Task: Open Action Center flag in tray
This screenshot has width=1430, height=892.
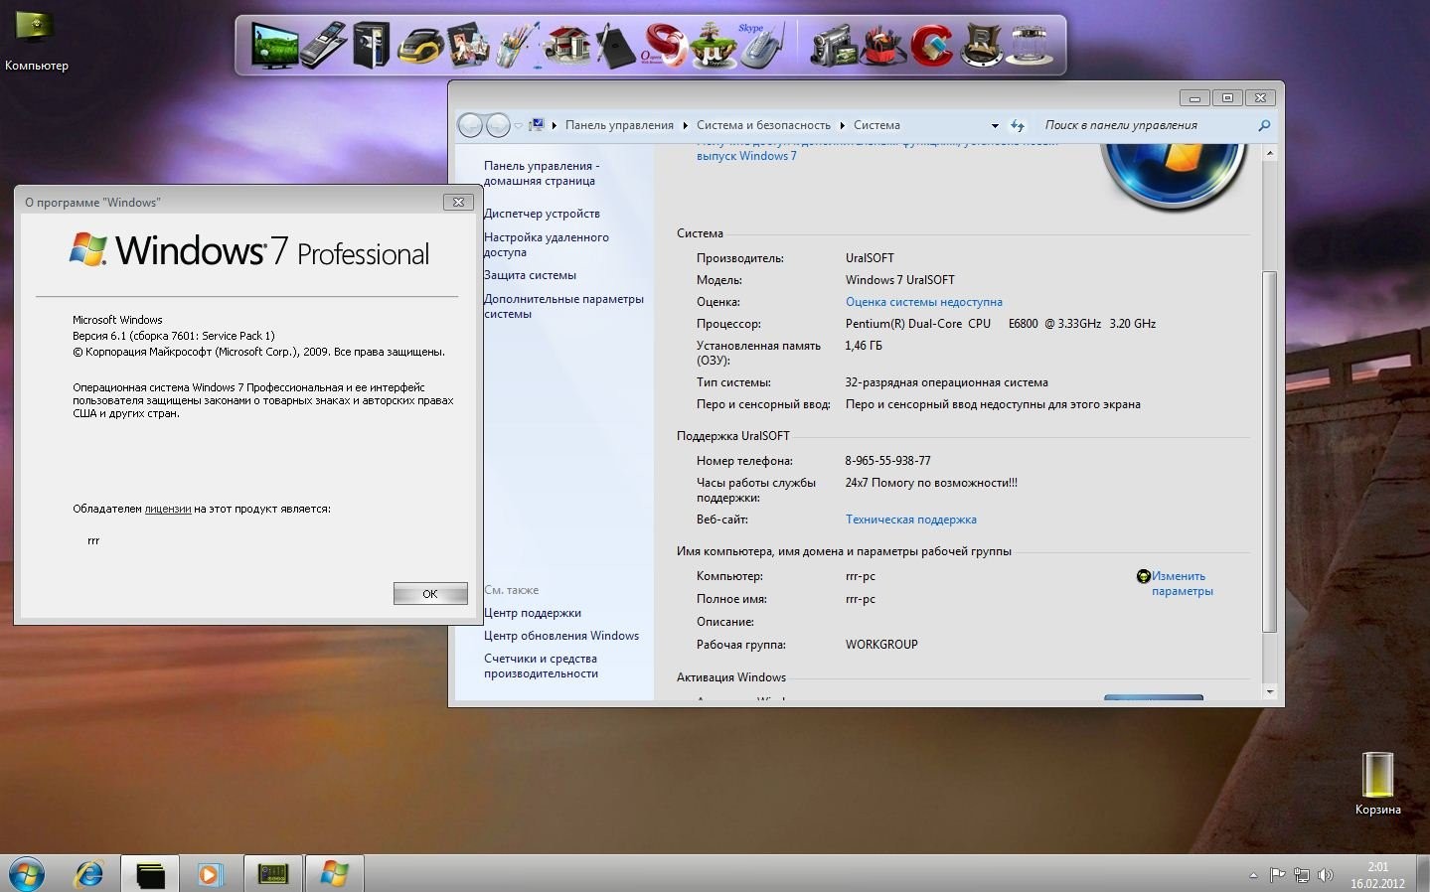Action: click(x=1278, y=875)
